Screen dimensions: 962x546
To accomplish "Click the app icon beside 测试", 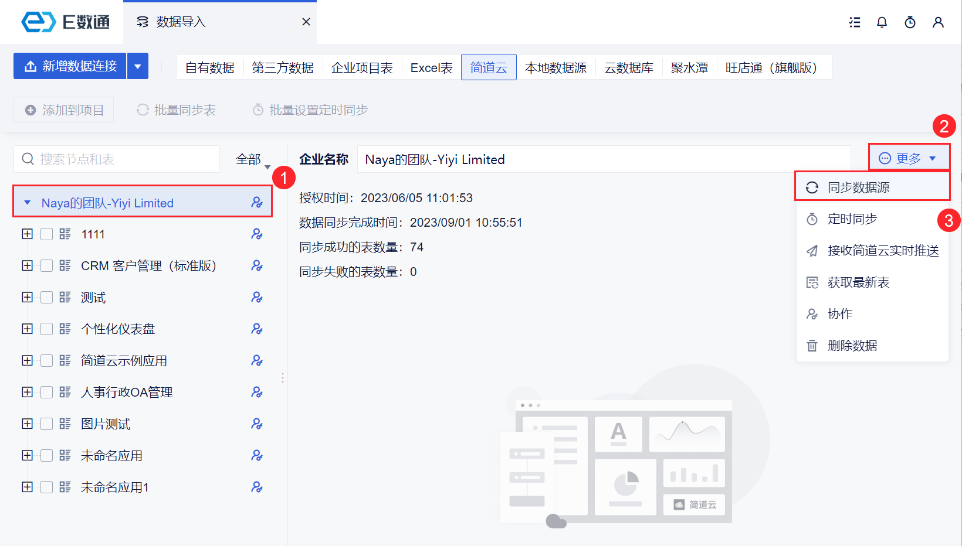I will (65, 298).
